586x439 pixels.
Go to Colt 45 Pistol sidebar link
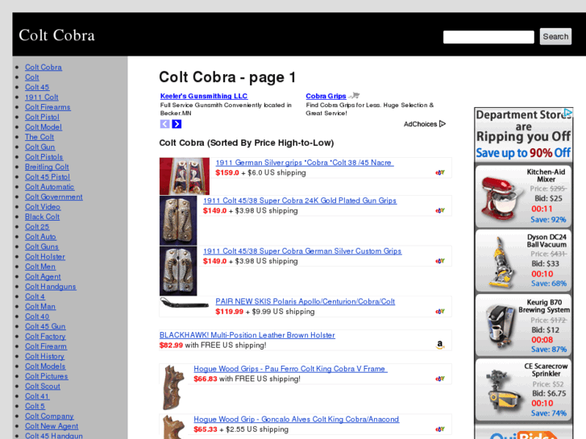(x=48, y=177)
